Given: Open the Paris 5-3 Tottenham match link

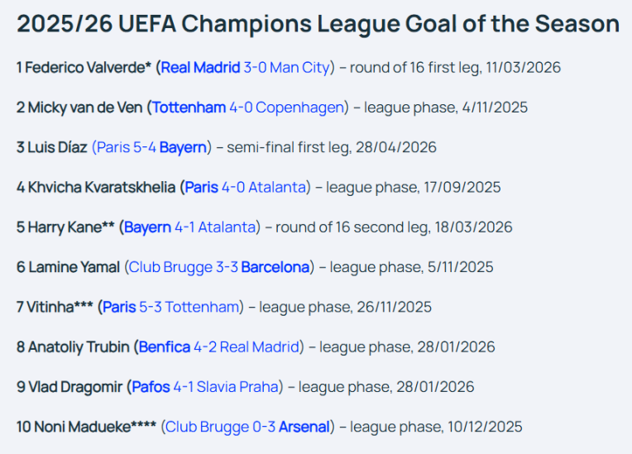Looking at the screenshot, I should (x=171, y=307).
